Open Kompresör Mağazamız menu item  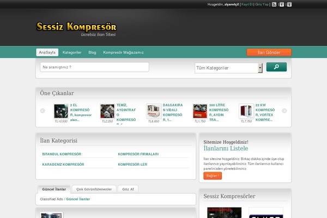click(x=123, y=52)
